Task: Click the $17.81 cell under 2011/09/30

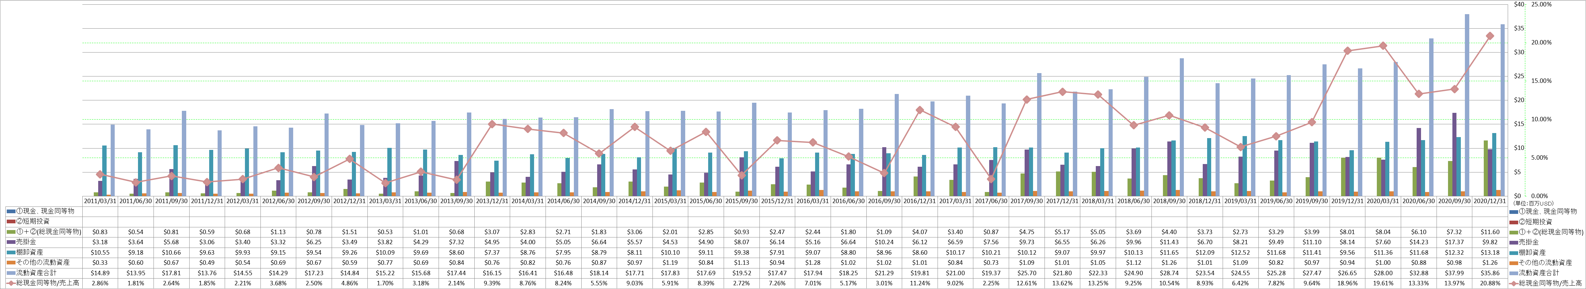Action: pos(172,273)
